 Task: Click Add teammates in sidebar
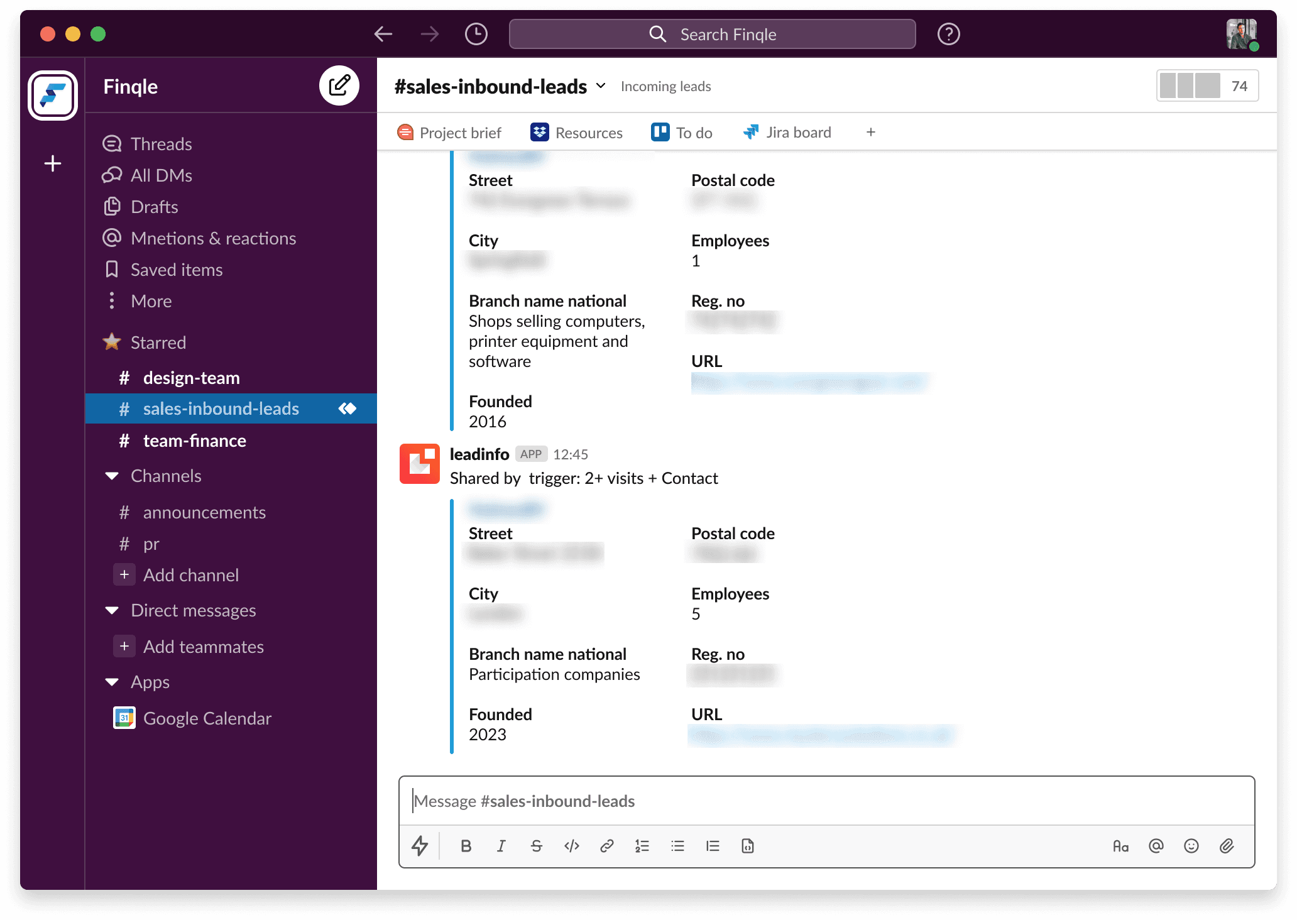pos(203,647)
